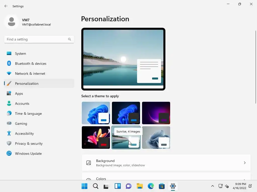Viewport: 257px width, 192px height.
Task: Open the Windows Start menu
Action: click(84, 186)
